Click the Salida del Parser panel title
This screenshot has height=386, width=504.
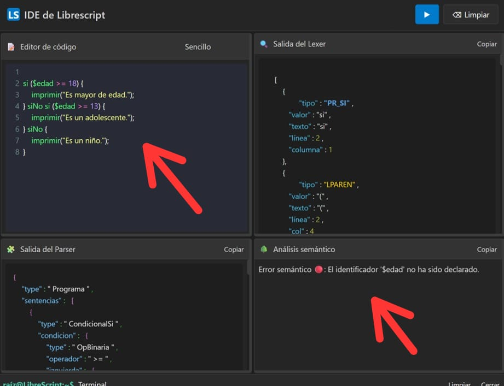click(x=48, y=250)
